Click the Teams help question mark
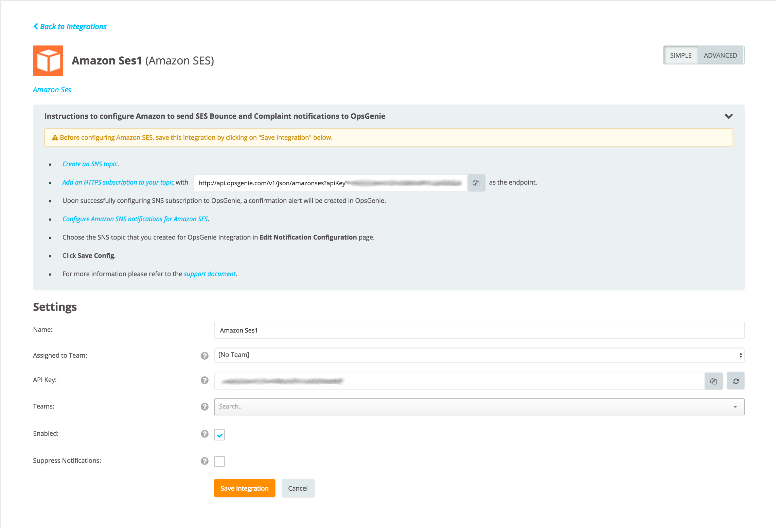Image resolution: width=776 pixels, height=528 pixels. point(205,407)
